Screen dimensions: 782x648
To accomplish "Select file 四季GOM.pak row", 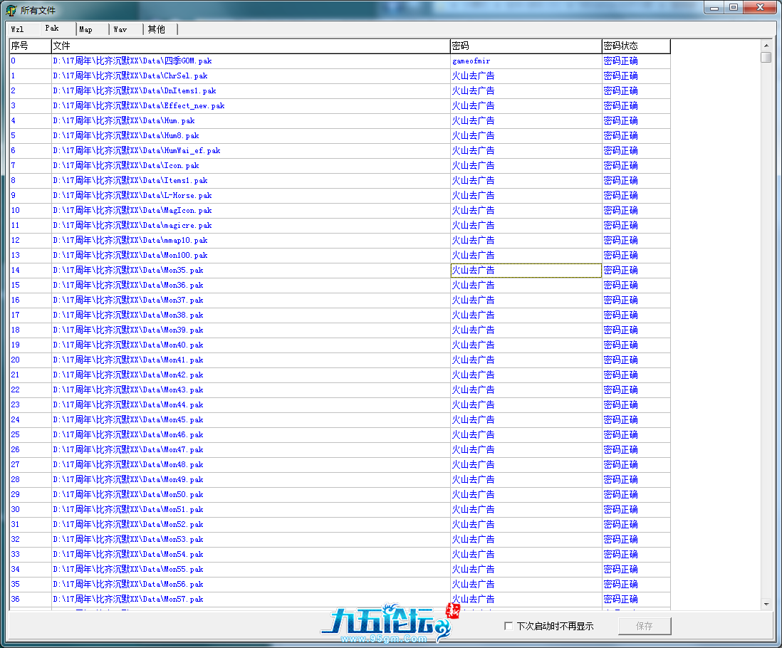I will [251, 61].
